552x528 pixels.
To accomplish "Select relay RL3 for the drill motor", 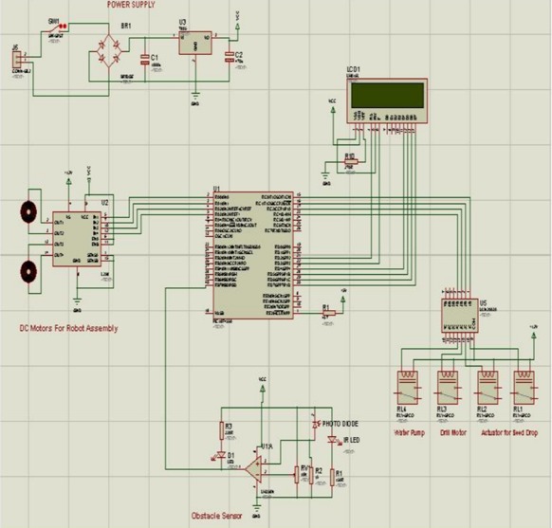I will (448, 388).
